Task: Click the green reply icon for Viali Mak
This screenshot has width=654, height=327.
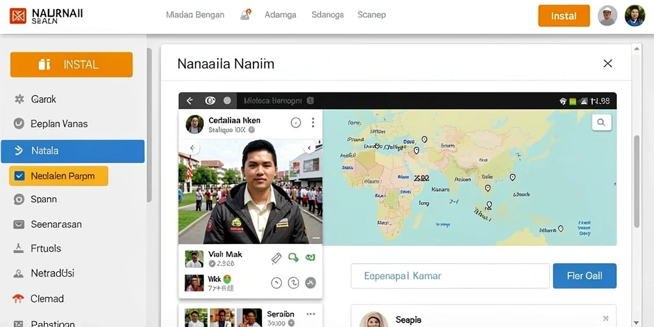Action: [293, 258]
